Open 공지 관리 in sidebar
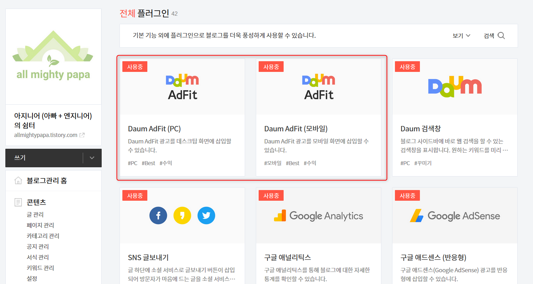533x284 pixels. coord(37,247)
